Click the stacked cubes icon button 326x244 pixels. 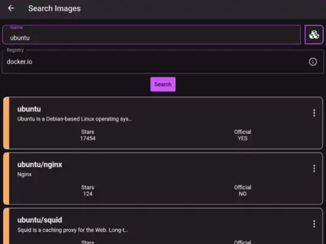click(x=314, y=35)
